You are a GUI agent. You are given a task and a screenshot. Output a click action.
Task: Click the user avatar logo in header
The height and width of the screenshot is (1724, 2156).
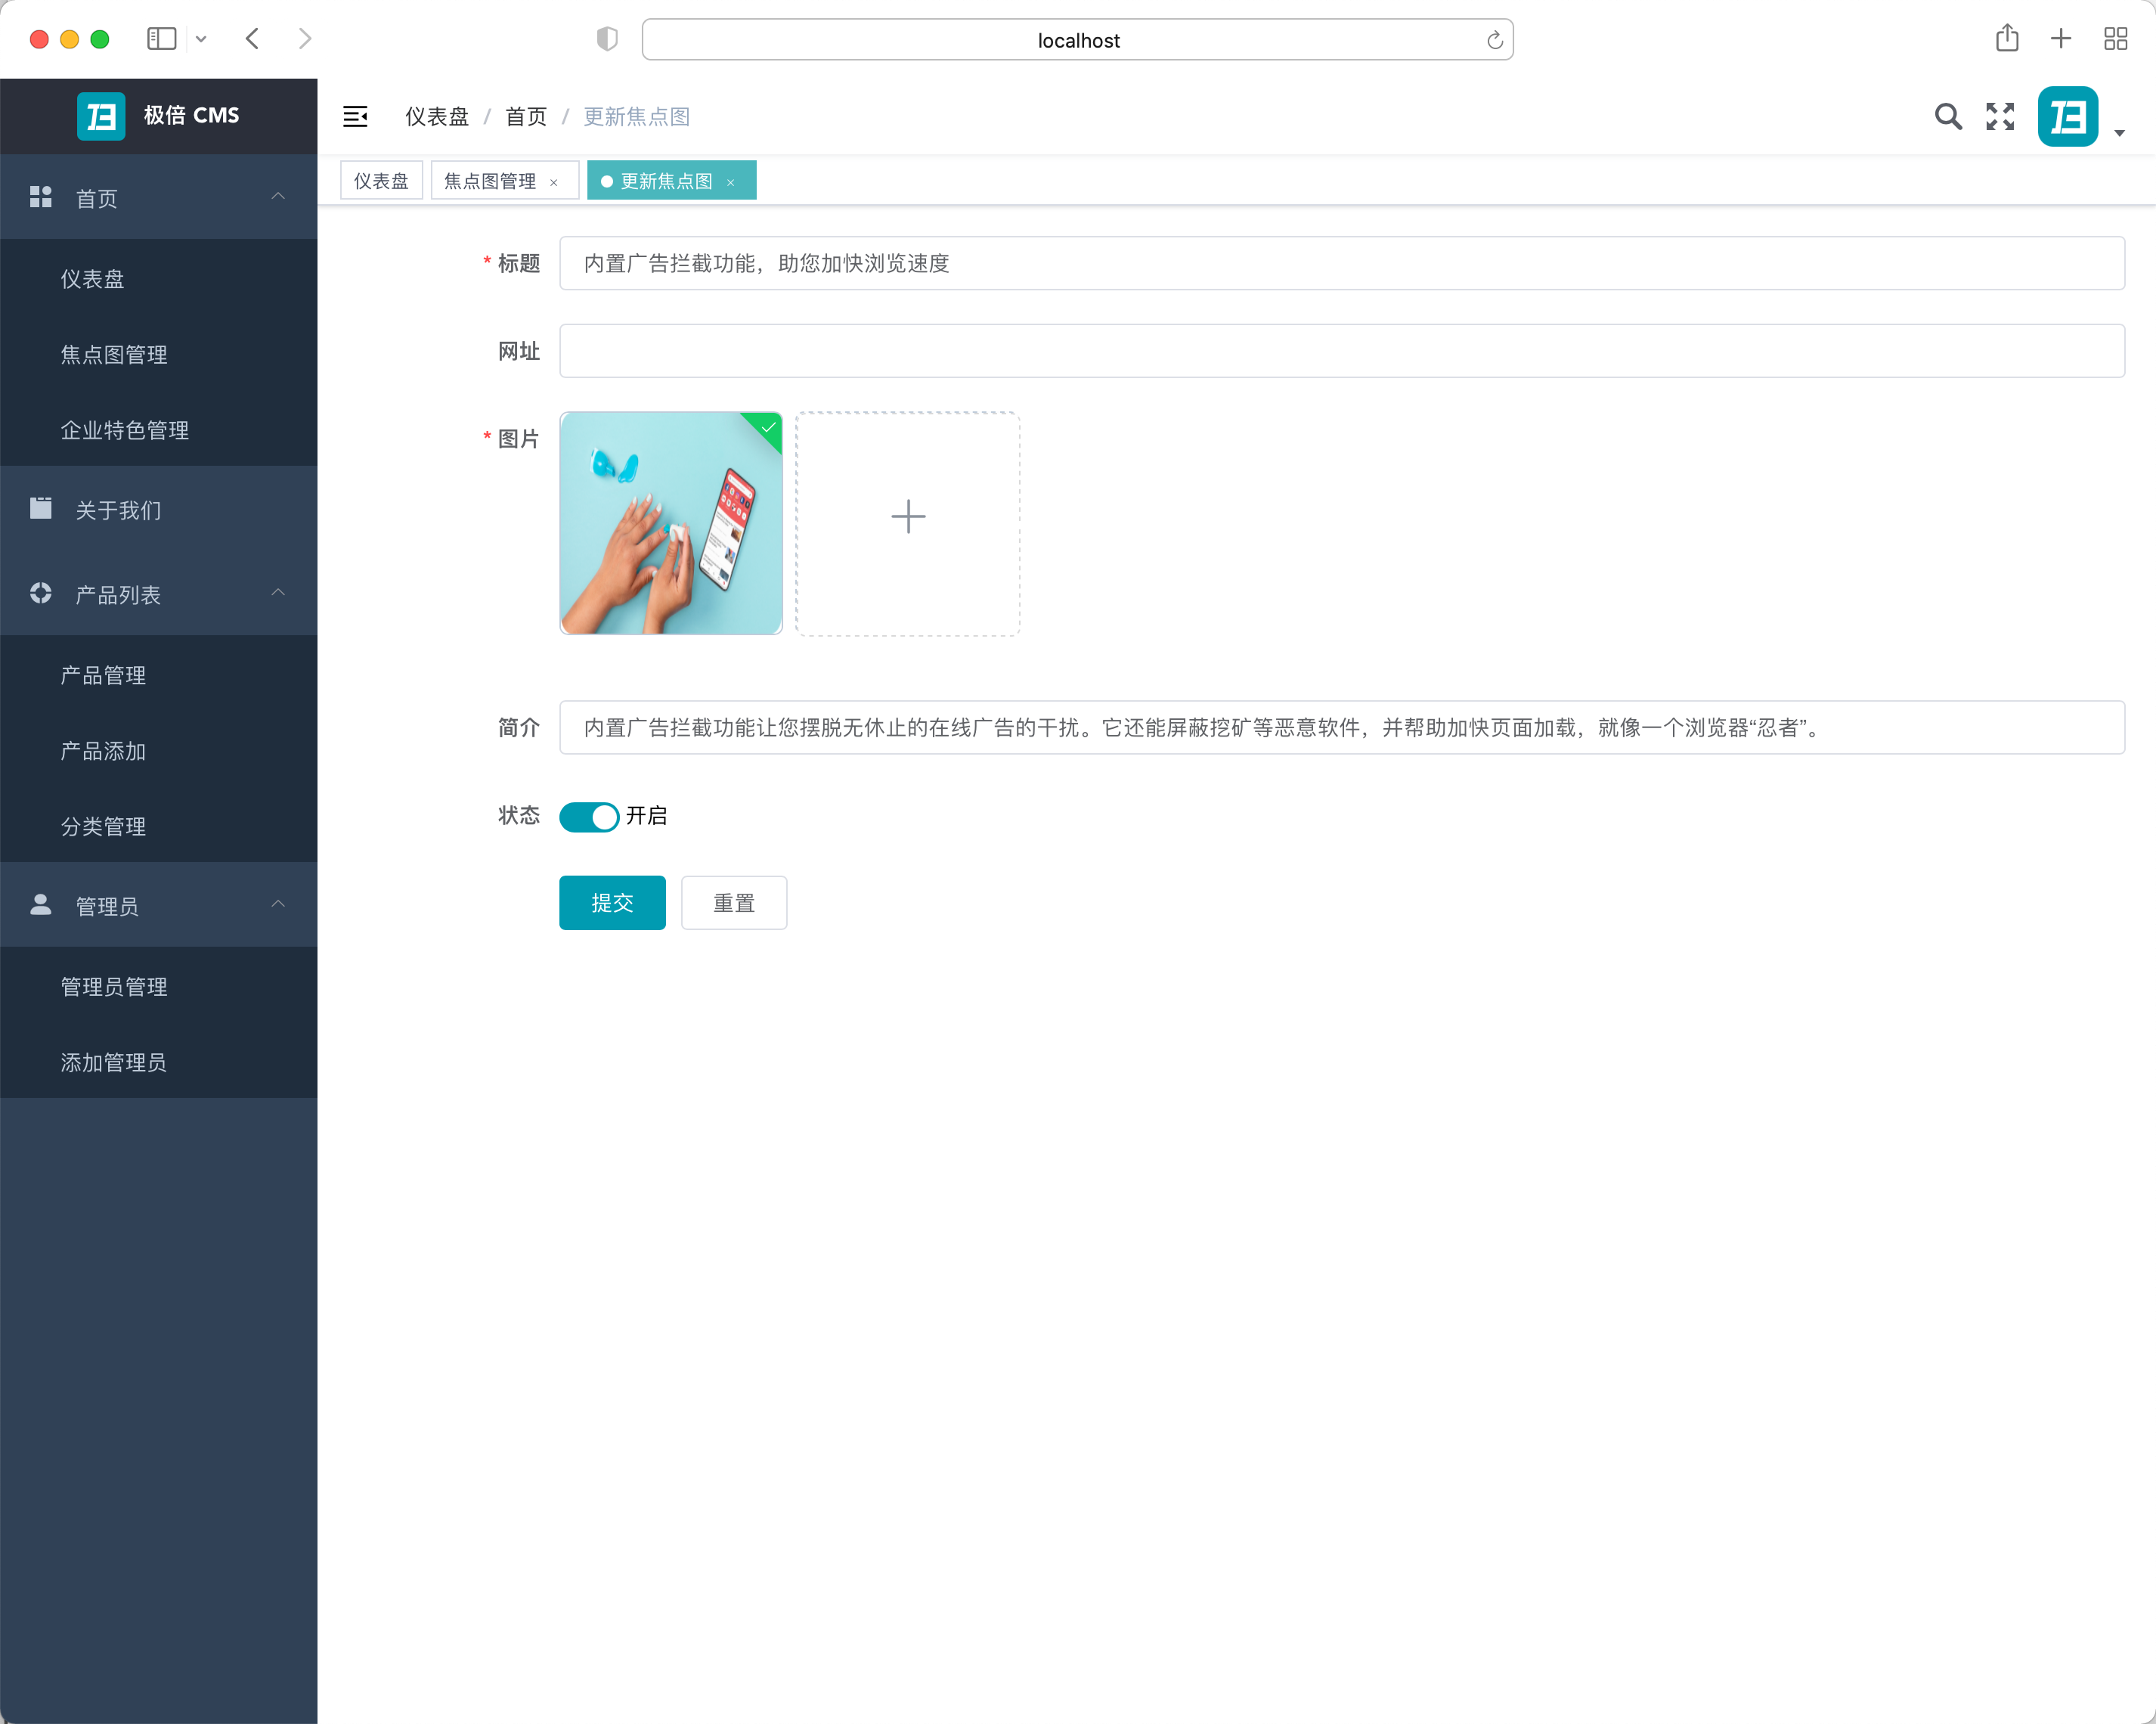2067,117
